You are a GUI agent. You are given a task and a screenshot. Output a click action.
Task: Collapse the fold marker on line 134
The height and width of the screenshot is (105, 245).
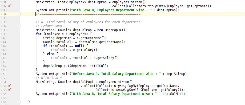point(19,14)
